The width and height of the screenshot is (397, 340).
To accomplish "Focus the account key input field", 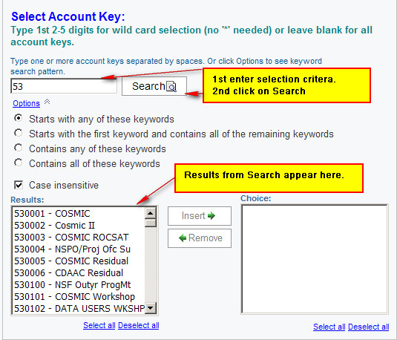I will 64,86.
